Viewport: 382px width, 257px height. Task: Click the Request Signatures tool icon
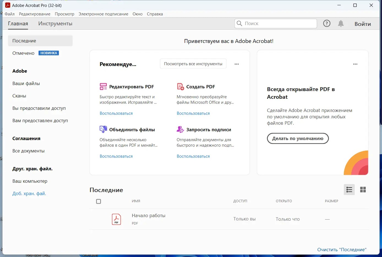(180, 129)
